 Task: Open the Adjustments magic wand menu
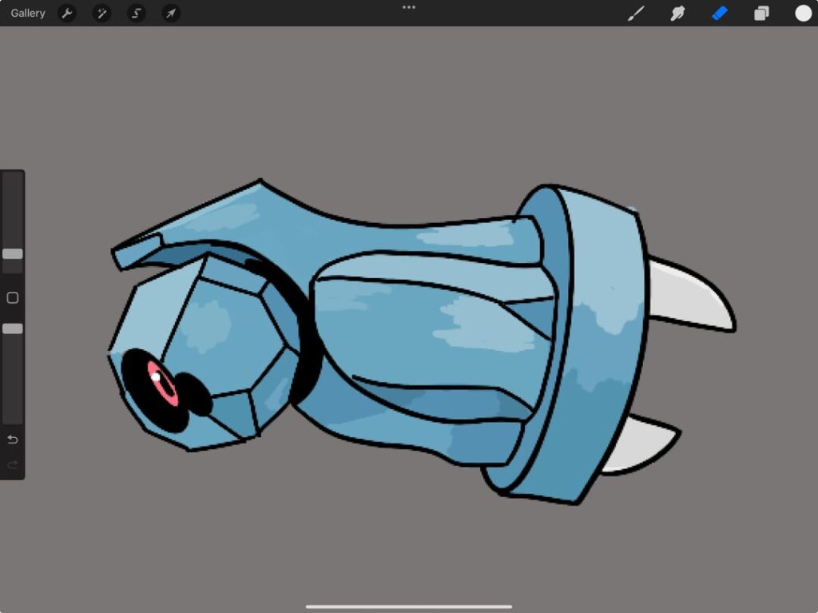tap(101, 13)
